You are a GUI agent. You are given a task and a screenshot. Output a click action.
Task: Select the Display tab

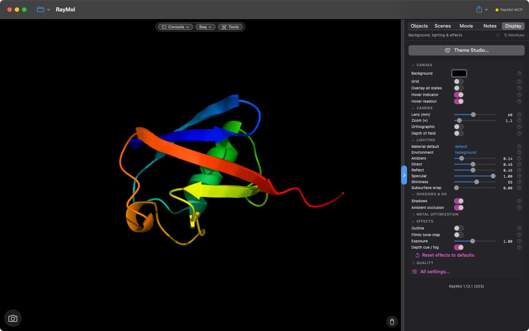(513, 26)
